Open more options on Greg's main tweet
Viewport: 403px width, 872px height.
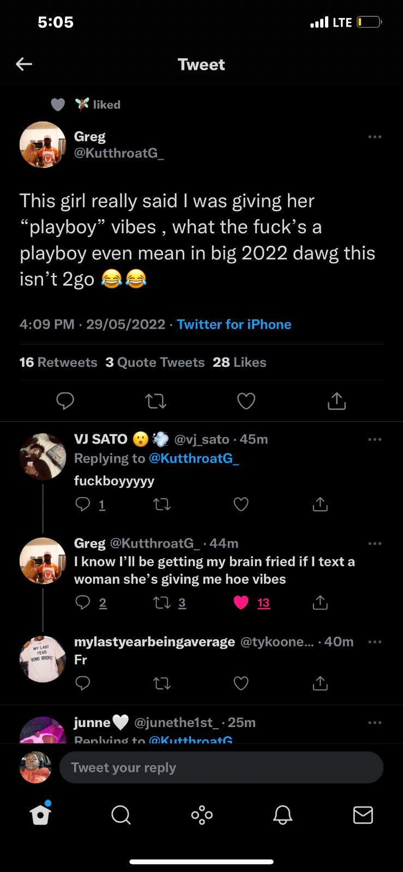click(x=375, y=137)
